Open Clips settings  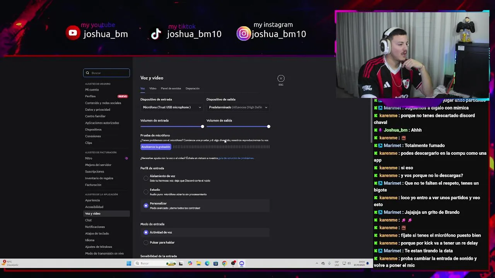coord(89,143)
